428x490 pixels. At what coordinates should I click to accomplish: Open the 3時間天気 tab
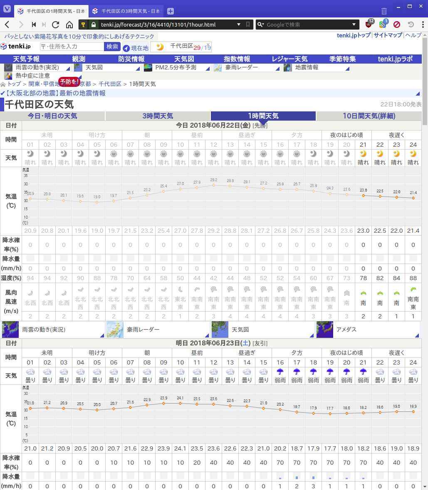click(158, 116)
